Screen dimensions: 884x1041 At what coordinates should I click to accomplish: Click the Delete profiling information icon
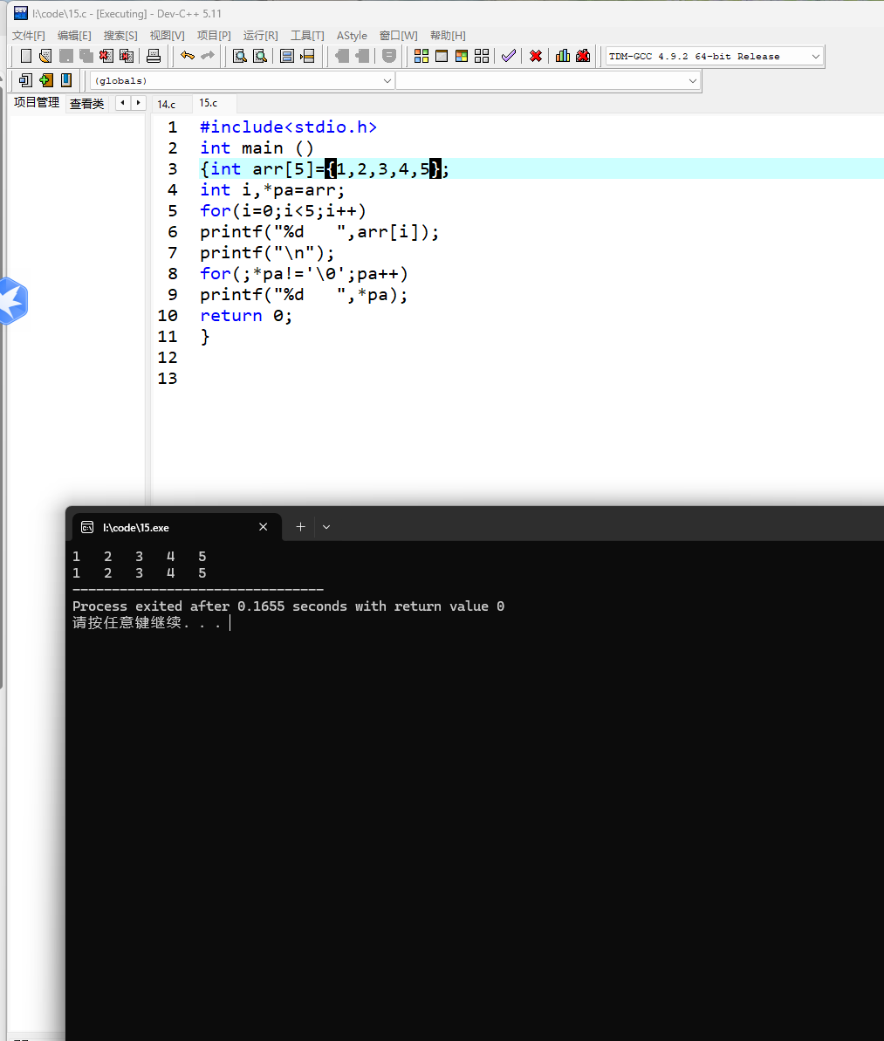pyautogui.click(x=583, y=57)
